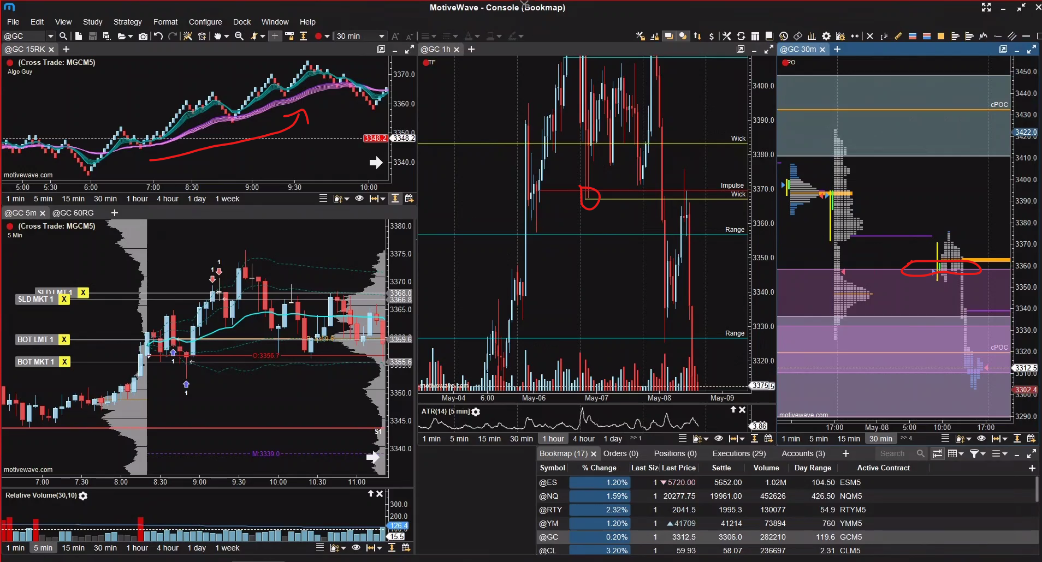Open the buy/sell arrows trade panel
Image resolution: width=1042 pixels, height=562 pixels.
click(x=697, y=36)
